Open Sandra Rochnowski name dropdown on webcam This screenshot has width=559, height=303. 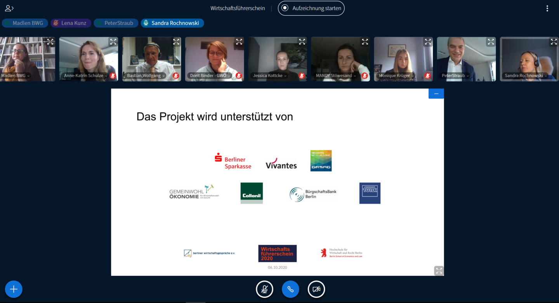point(526,76)
